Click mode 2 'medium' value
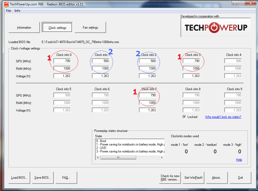 click(215, 151)
